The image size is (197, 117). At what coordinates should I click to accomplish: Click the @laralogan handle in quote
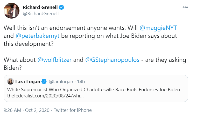61,82
